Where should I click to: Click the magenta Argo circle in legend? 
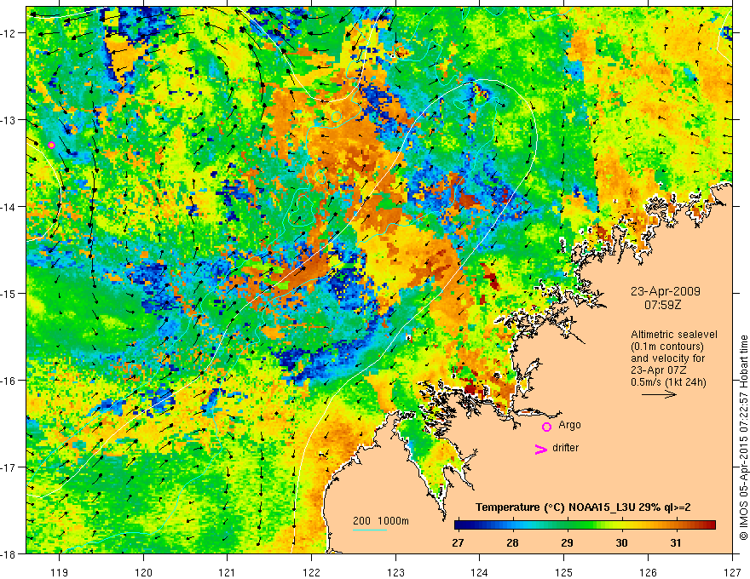[546, 427]
